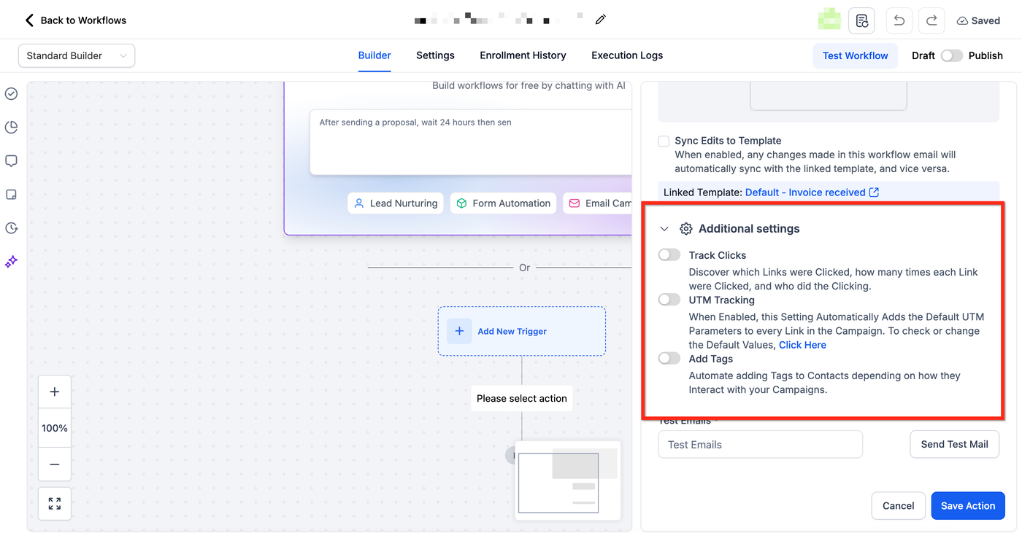Viewport: 1022px width, 533px height.
Task: Switch the Draft/Publish toggle
Action: (x=952, y=55)
